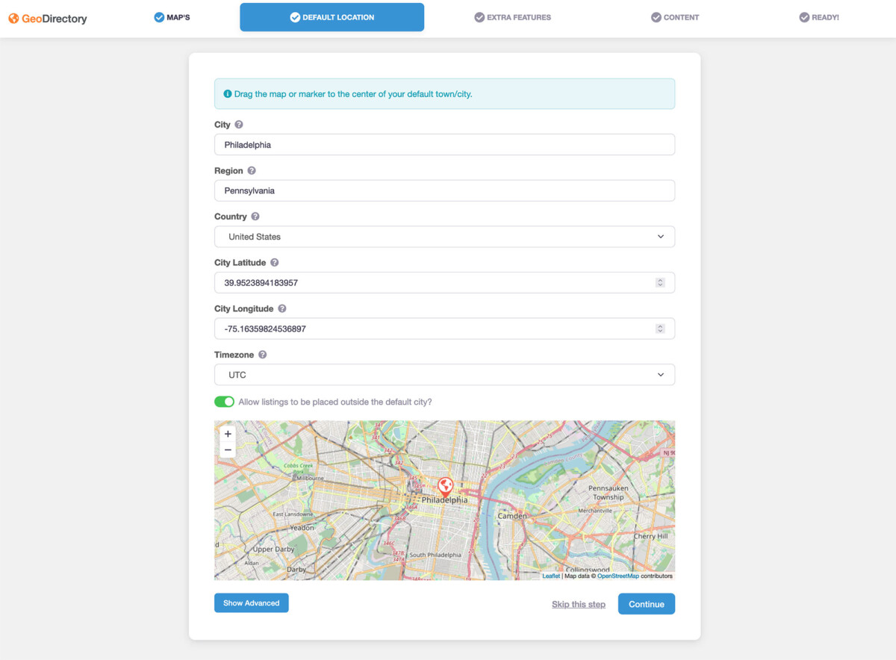Click the Continue button
The image size is (896, 660).
click(x=646, y=603)
